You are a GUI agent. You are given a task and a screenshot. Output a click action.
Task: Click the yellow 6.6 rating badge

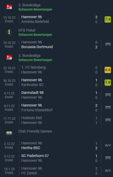(x=108, y=70)
